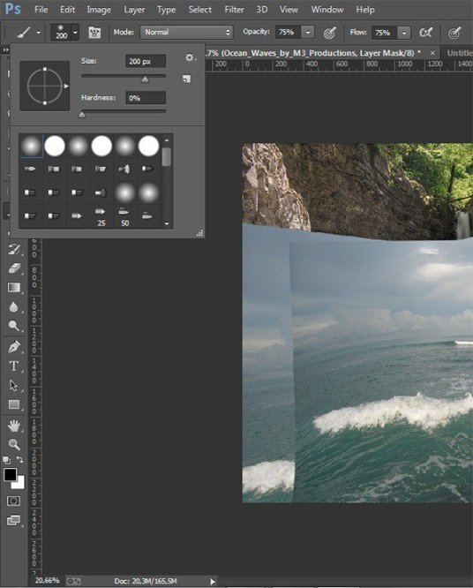The height and width of the screenshot is (588, 473).
Task: Open the Layer menu
Action: (x=134, y=10)
